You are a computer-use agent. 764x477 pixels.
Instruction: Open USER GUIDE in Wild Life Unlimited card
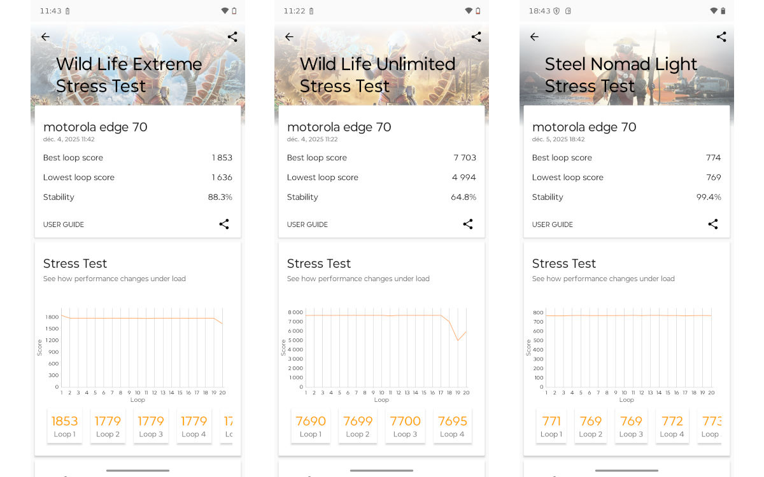(x=308, y=225)
